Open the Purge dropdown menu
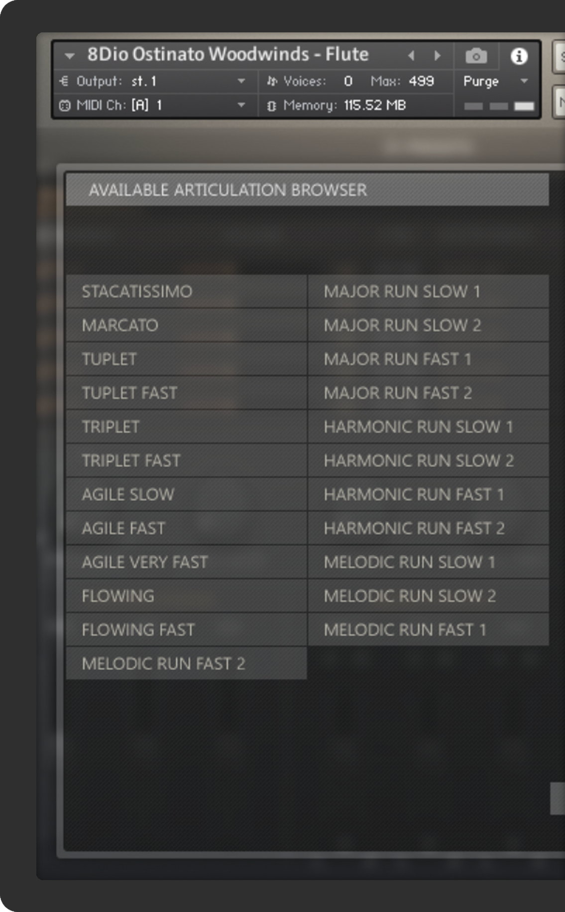This screenshot has width=565, height=912. pos(524,81)
